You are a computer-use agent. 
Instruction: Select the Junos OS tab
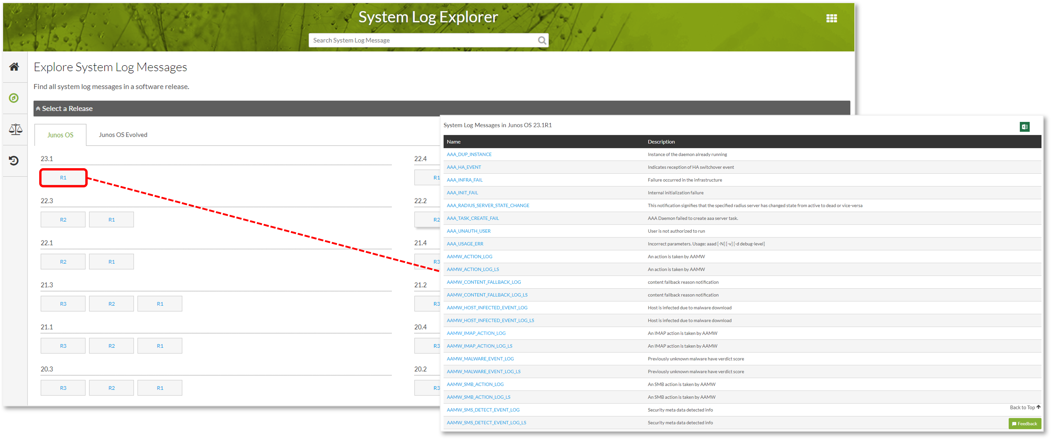click(x=60, y=135)
